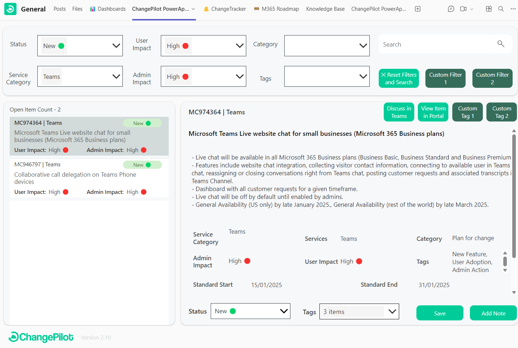
Task: Click the Add Note button
Action: 494,313
